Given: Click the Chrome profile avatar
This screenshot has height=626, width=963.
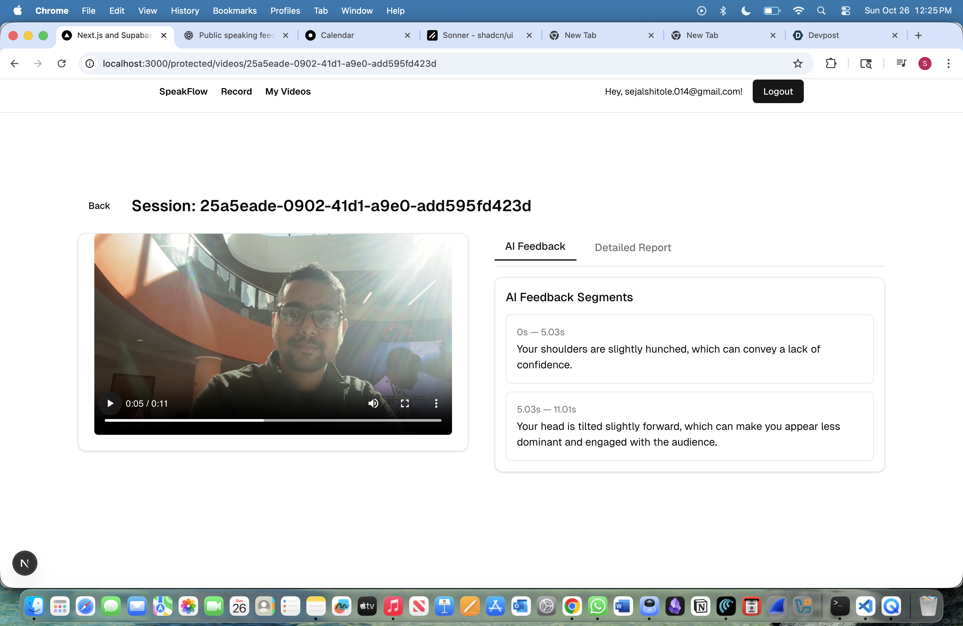Looking at the screenshot, I should pyautogui.click(x=925, y=64).
